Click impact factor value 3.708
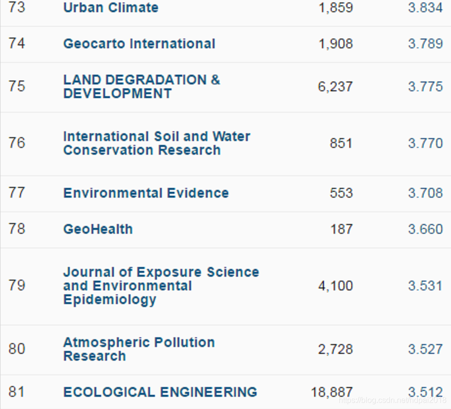The height and width of the screenshot is (409, 451). click(x=426, y=193)
